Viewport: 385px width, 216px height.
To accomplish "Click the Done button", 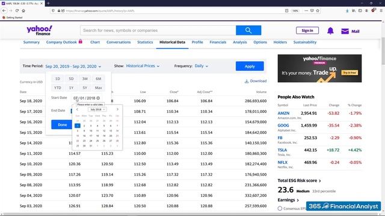I will [x=62, y=125].
